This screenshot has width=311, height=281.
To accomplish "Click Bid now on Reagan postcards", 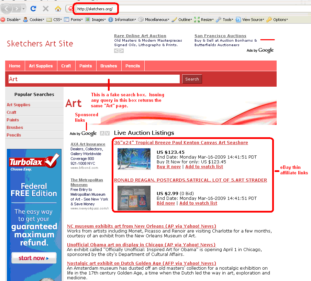I will 166,203.
